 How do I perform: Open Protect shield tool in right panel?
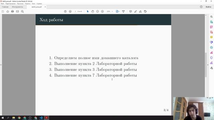pyautogui.click(x=211, y=58)
